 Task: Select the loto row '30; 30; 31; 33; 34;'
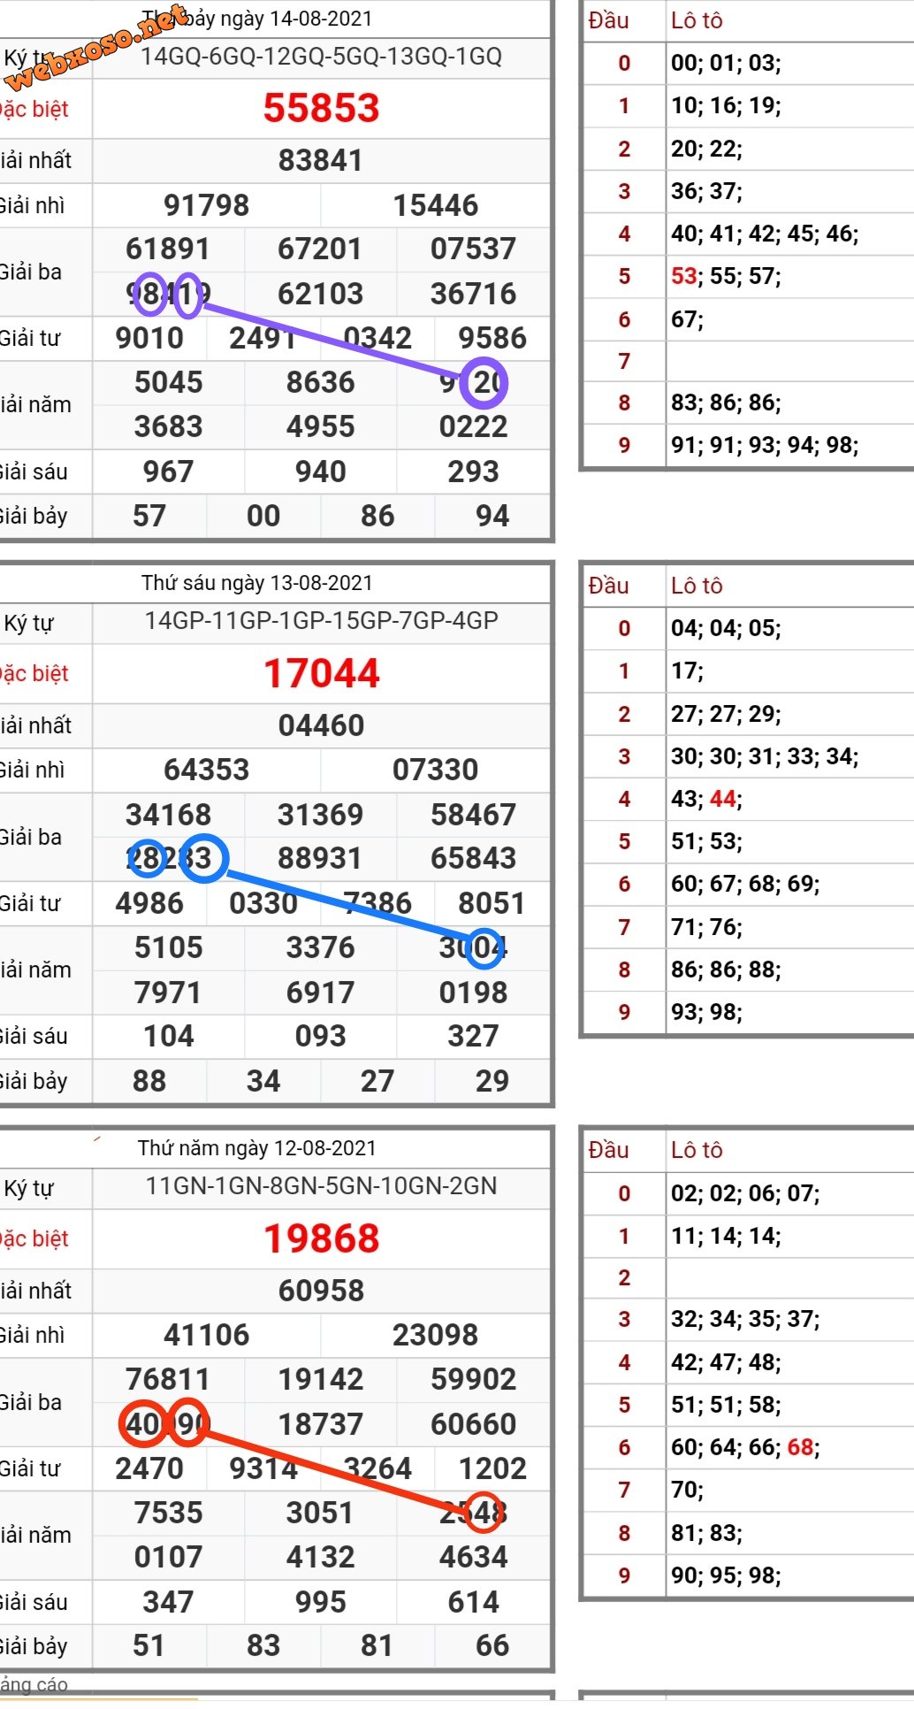point(765,756)
